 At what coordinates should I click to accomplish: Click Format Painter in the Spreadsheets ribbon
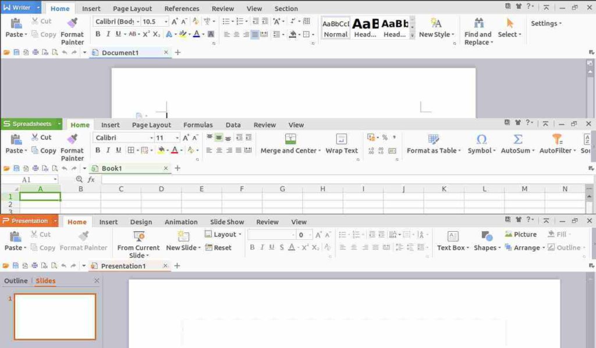[x=72, y=148]
